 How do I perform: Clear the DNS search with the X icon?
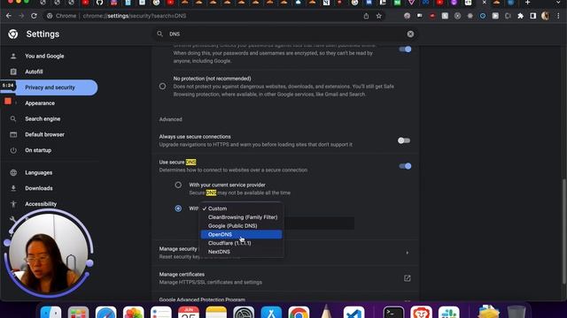[x=410, y=34]
